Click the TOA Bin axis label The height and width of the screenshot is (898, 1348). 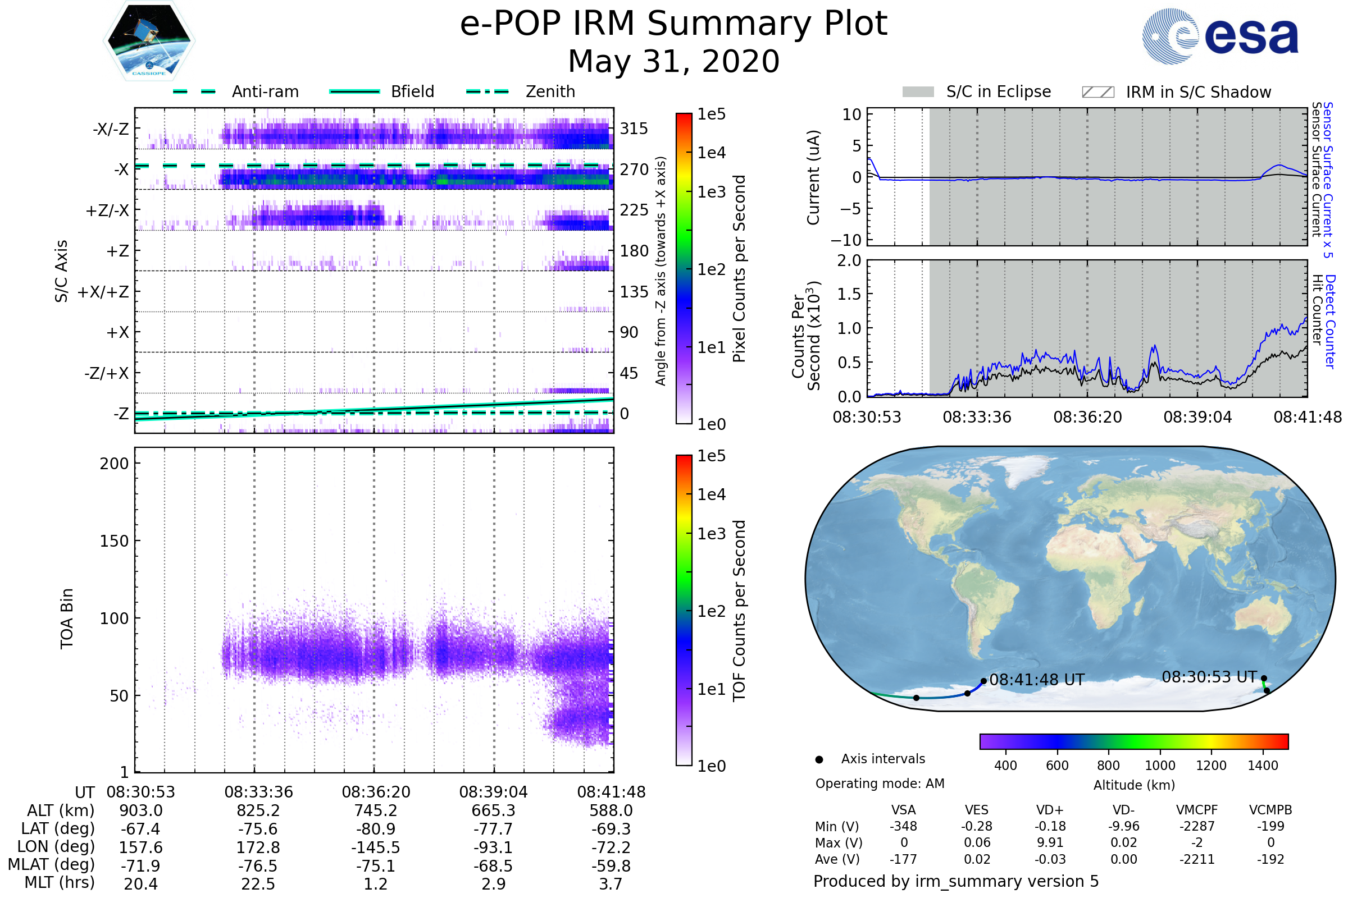[x=66, y=618]
